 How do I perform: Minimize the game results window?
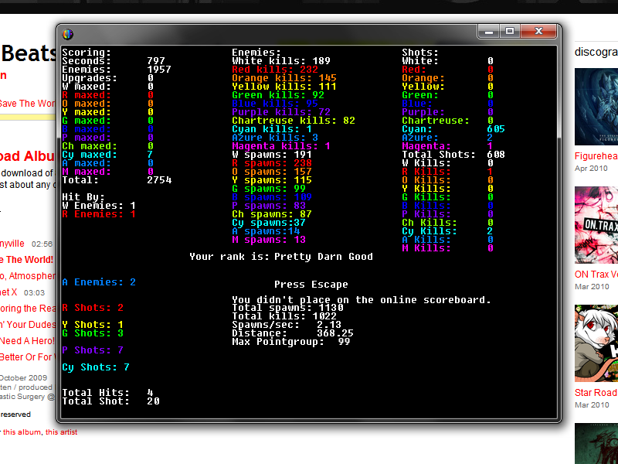[x=487, y=31]
